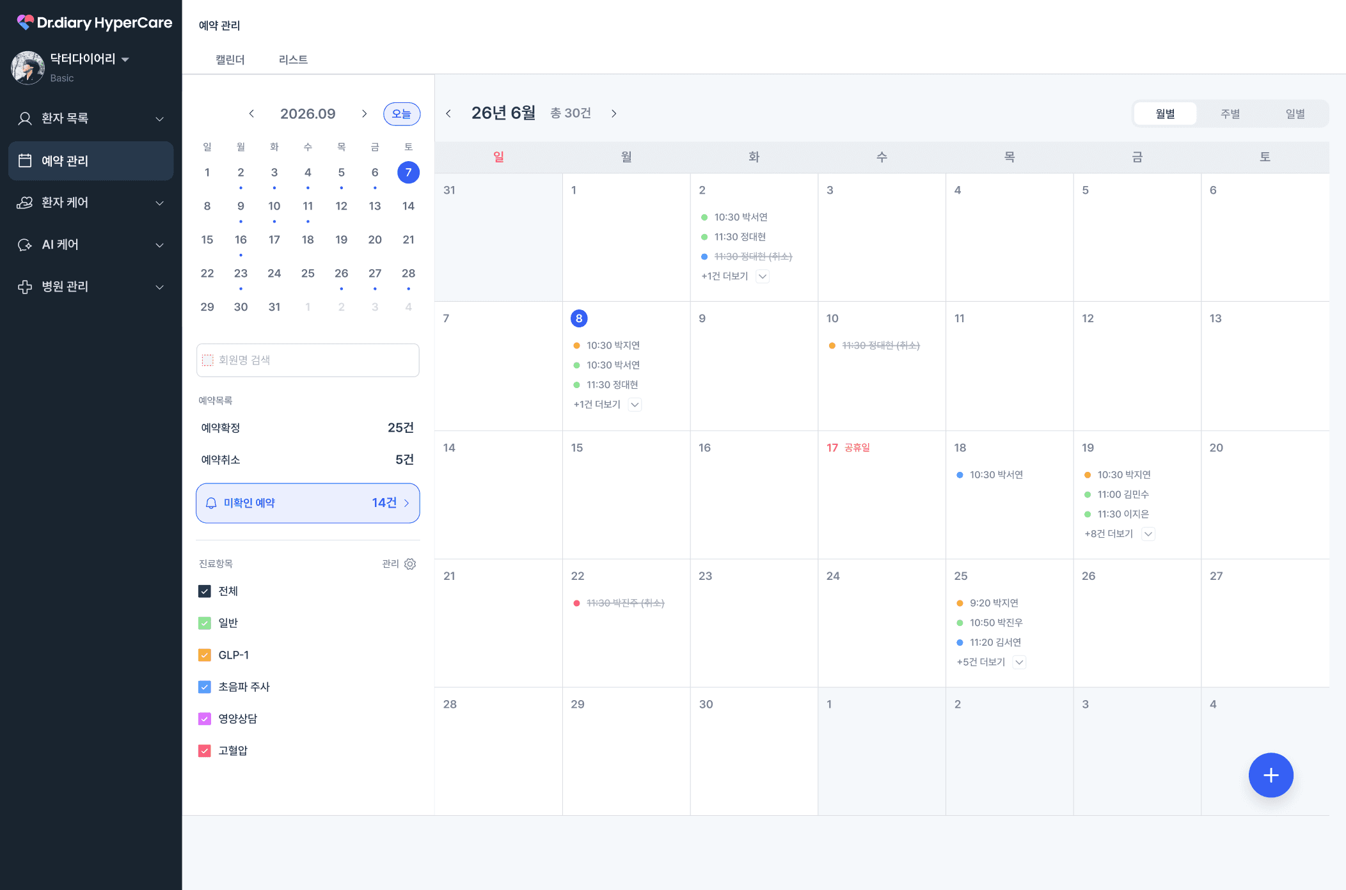
Task: Click the Dr.diary HyperCare heart logo
Action: tap(25, 22)
